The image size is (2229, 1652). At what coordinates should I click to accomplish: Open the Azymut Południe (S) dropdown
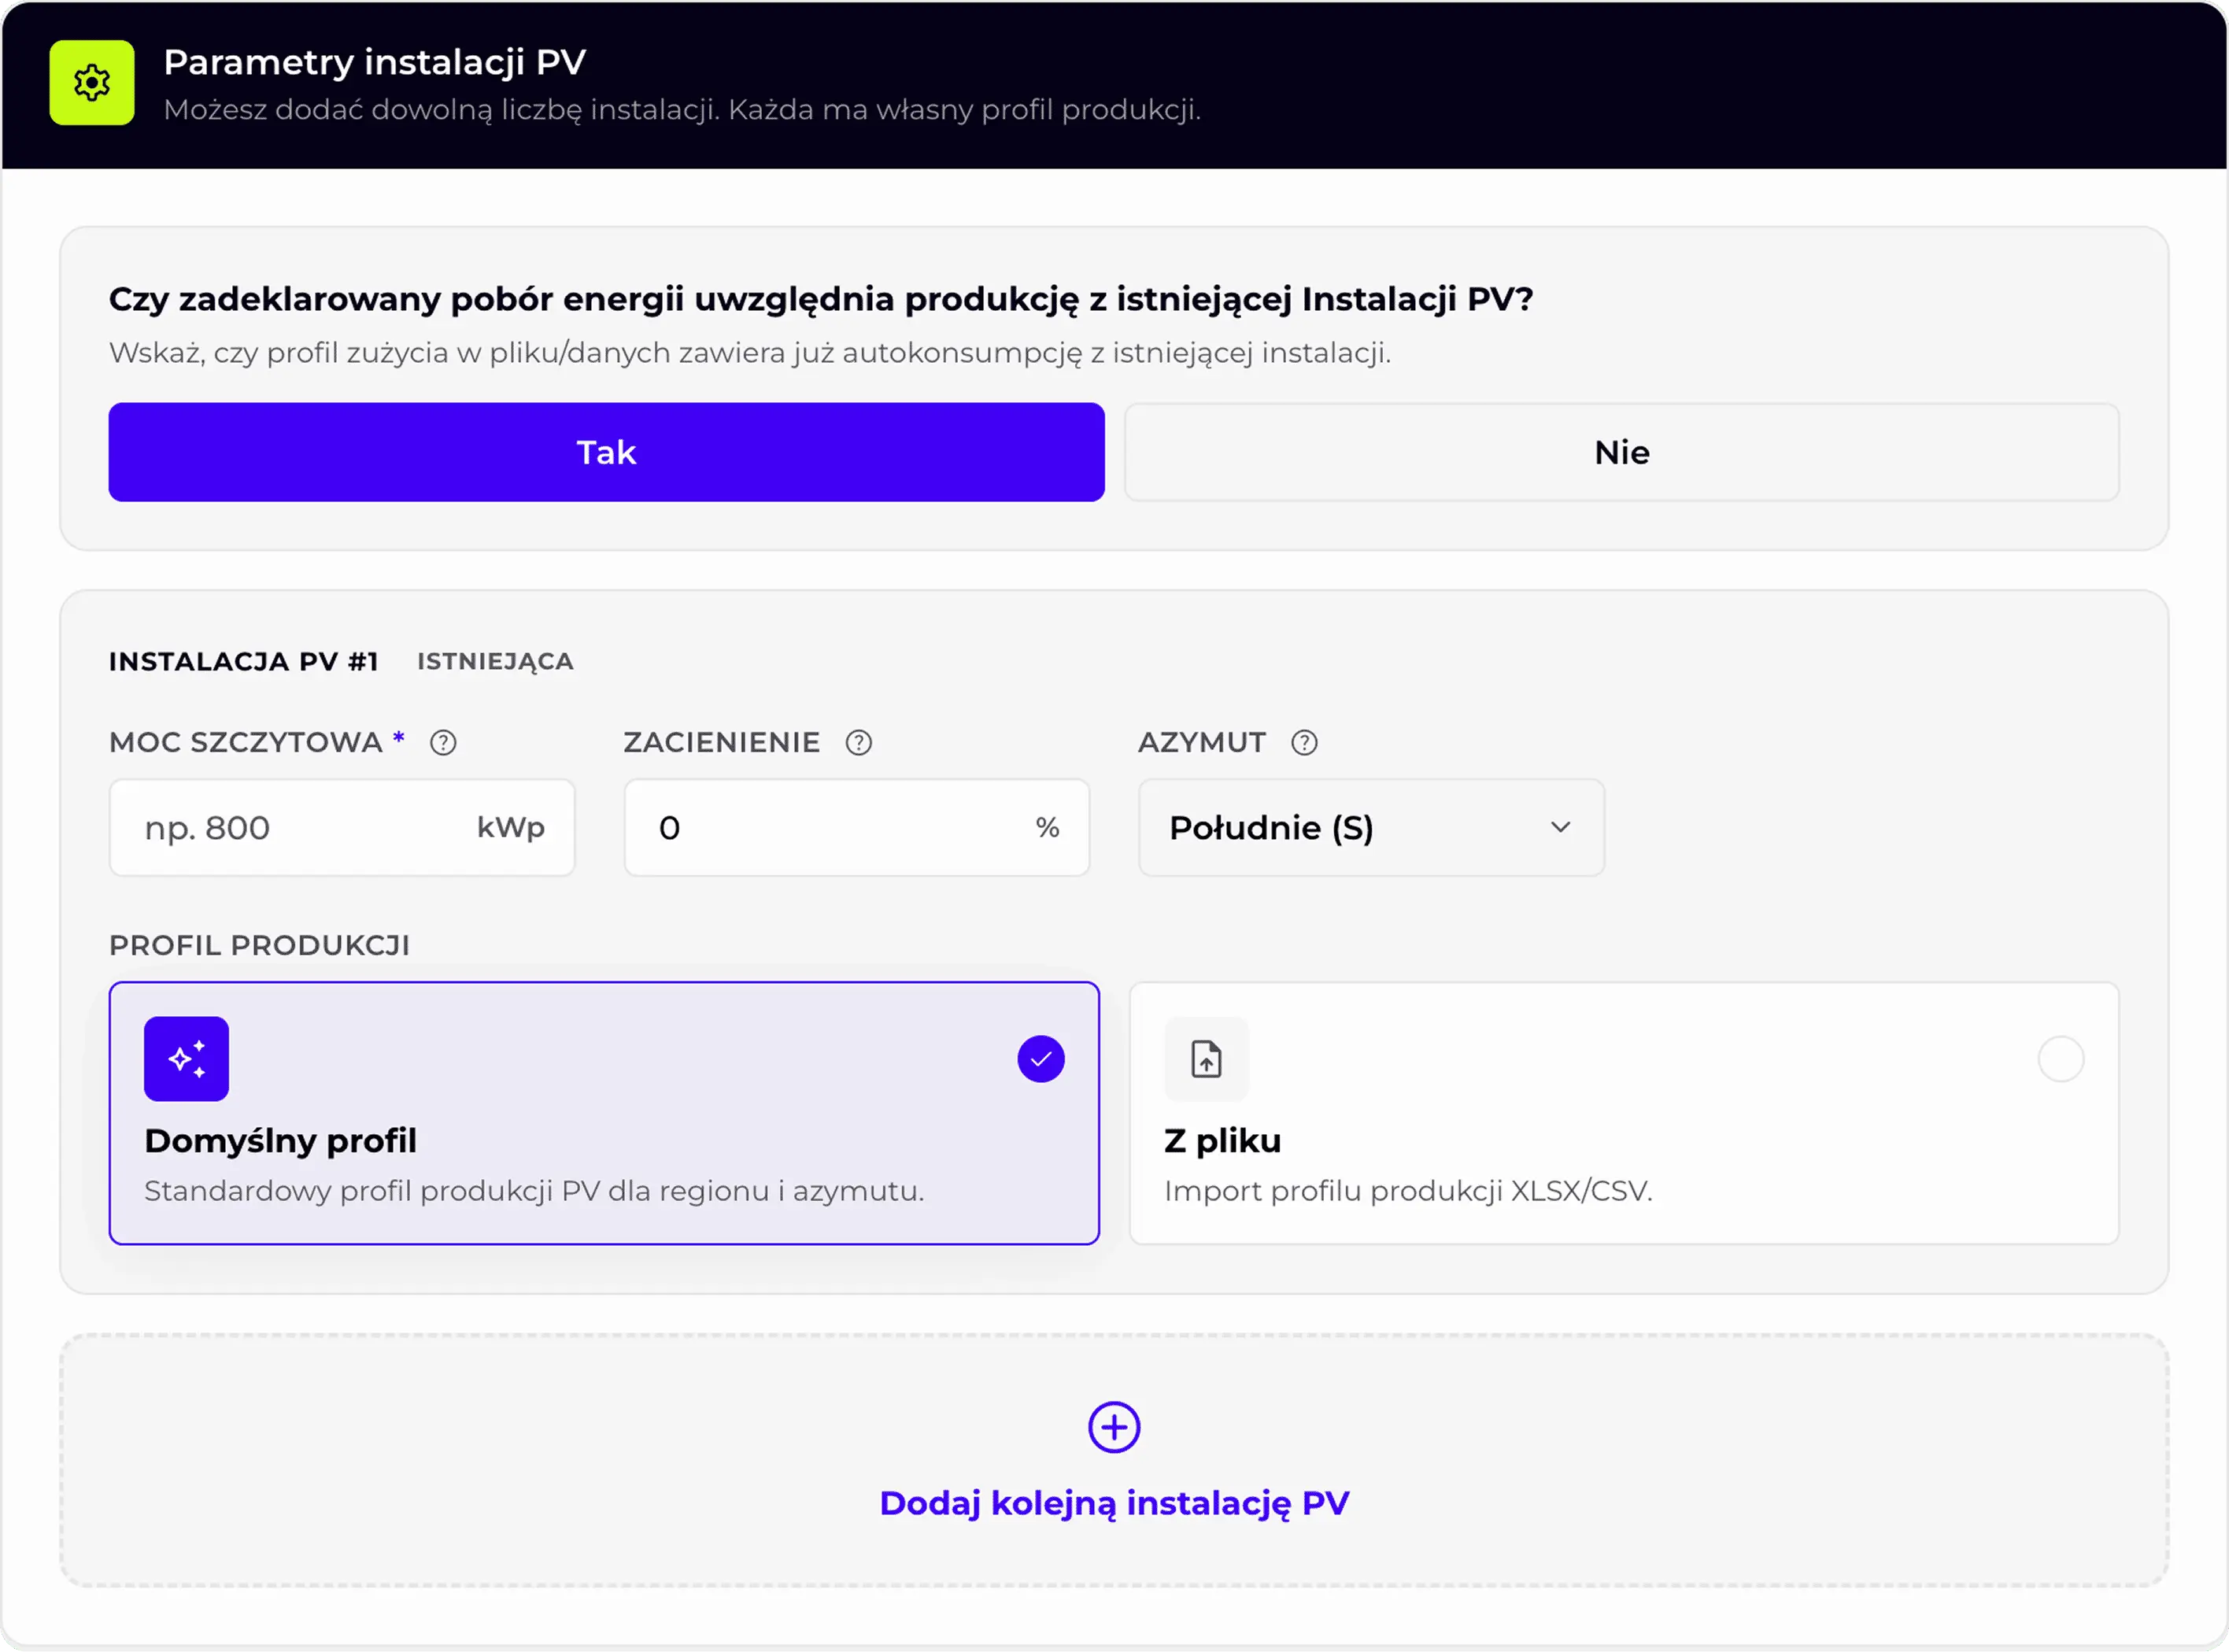click(x=1371, y=828)
